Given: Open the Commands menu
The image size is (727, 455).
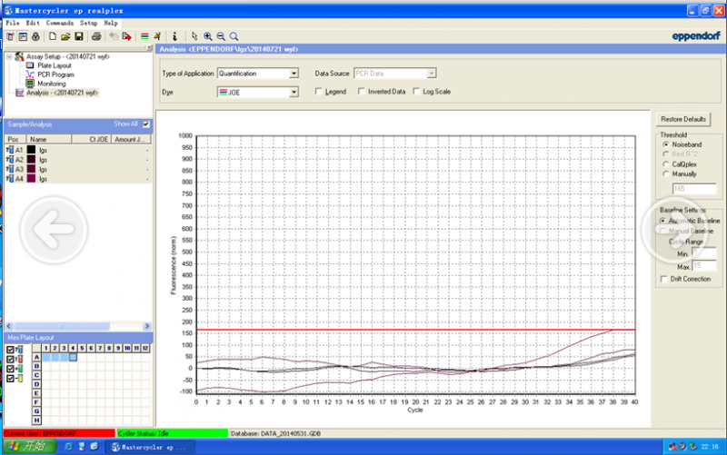Looking at the screenshot, I should [x=59, y=22].
